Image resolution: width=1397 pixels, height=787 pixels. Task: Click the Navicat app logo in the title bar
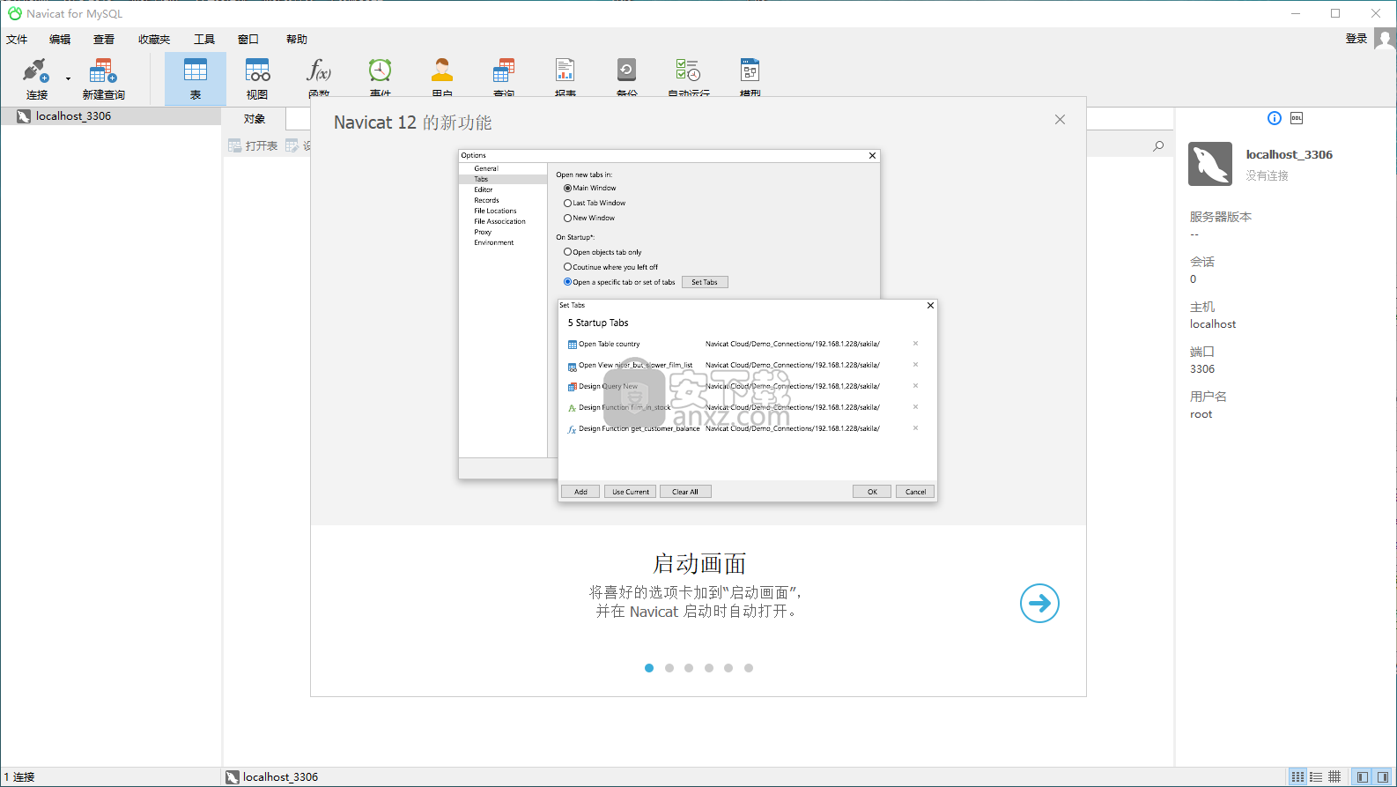point(15,13)
